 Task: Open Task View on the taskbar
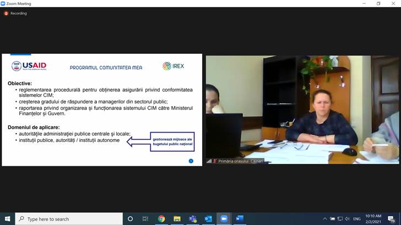click(145, 218)
